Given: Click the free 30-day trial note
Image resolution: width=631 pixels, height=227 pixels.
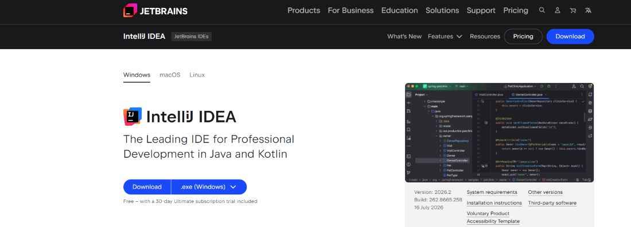Looking at the screenshot, I should click(x=190, y=201).
